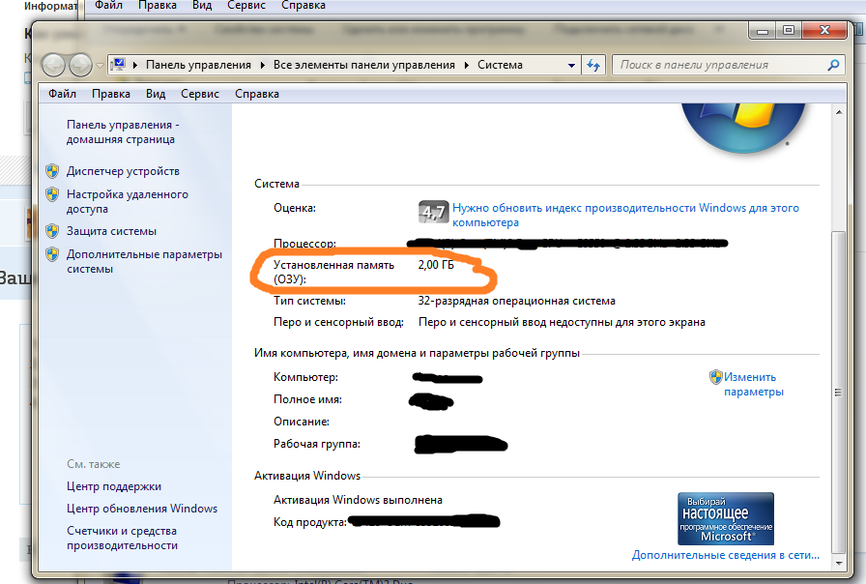This screenshot has height=584, width=866.
Task: Click shield icon next to Изменить параметры
Action: (716, 377)
